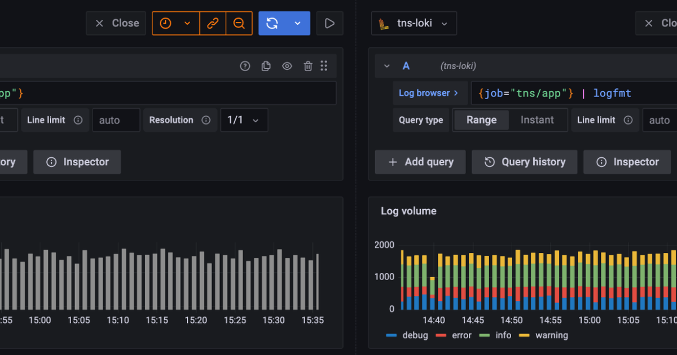The image size is (677, 355).
Task: Click the Close split pane button on left
Action: click(117, 23)
